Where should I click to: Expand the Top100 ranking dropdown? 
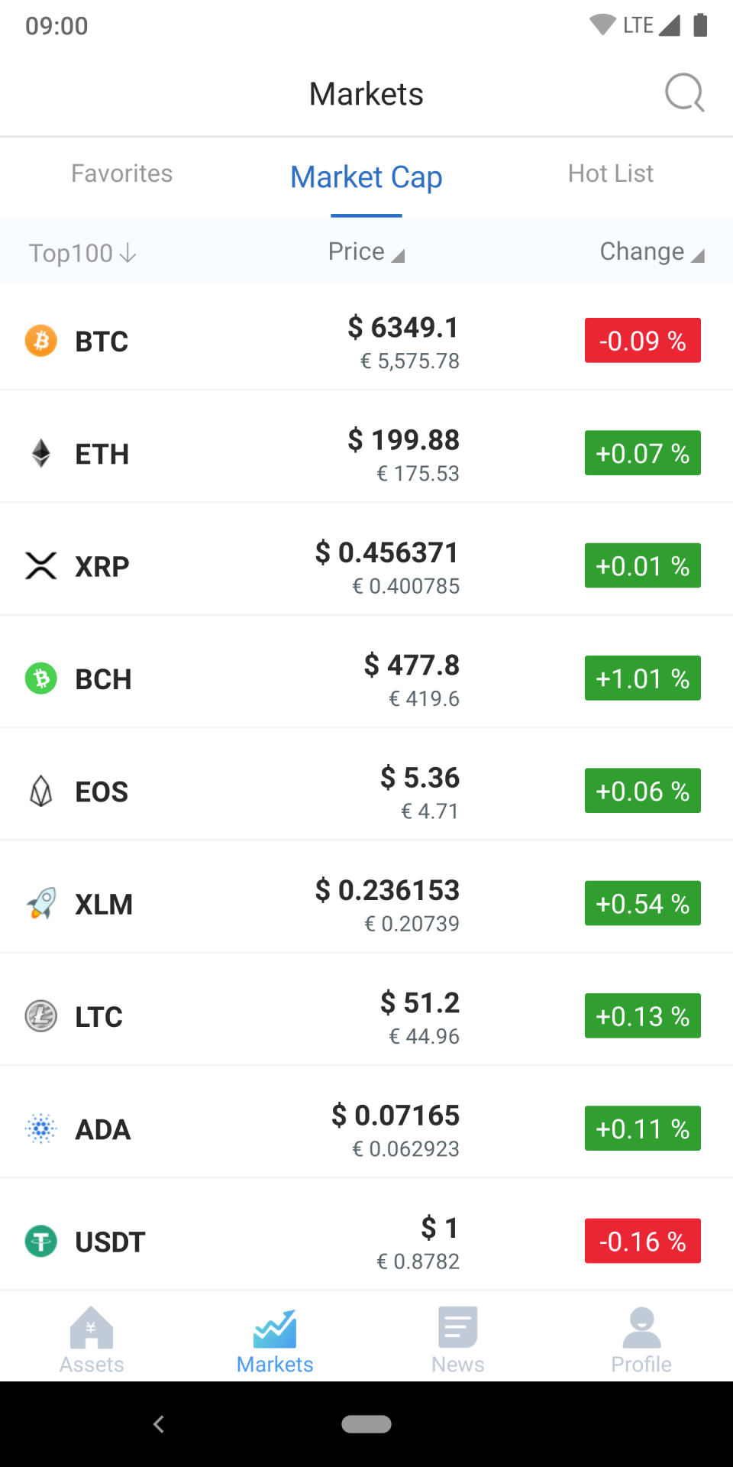click(82, 253)
